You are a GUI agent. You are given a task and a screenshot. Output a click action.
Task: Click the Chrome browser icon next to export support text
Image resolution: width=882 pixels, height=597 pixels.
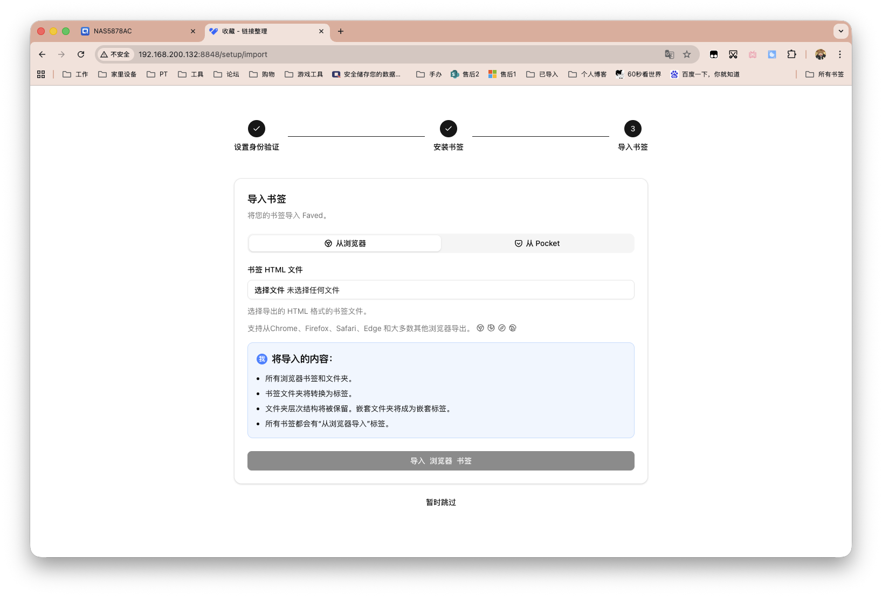480,328
